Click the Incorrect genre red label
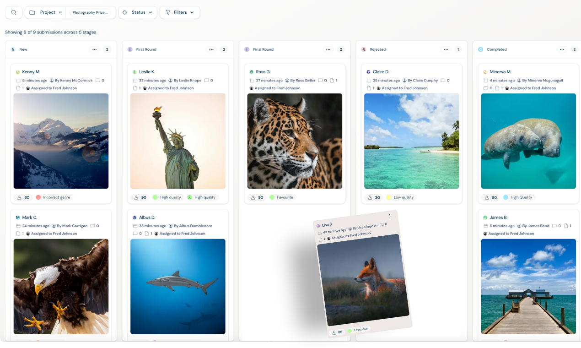Image resolution: width=581 pixels, height=348 pixels. [54, 197]
